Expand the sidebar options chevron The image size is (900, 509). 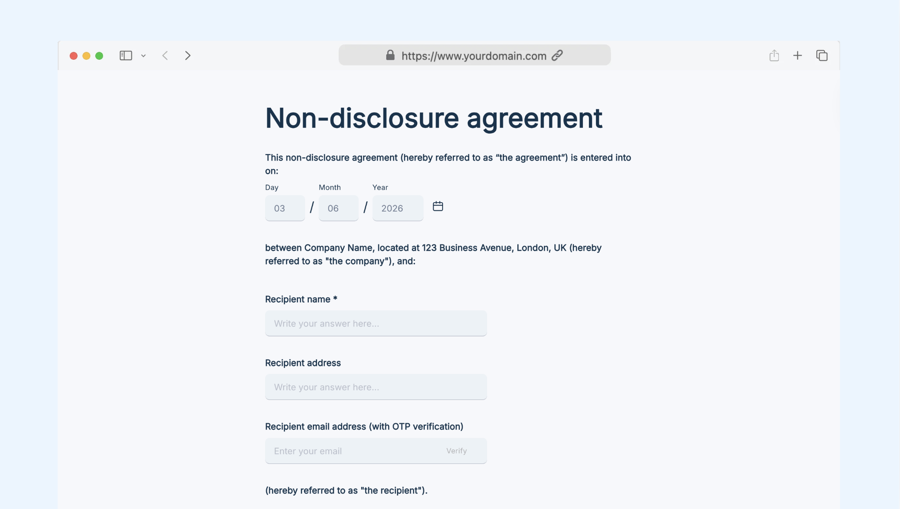click(x=144, y=56)
